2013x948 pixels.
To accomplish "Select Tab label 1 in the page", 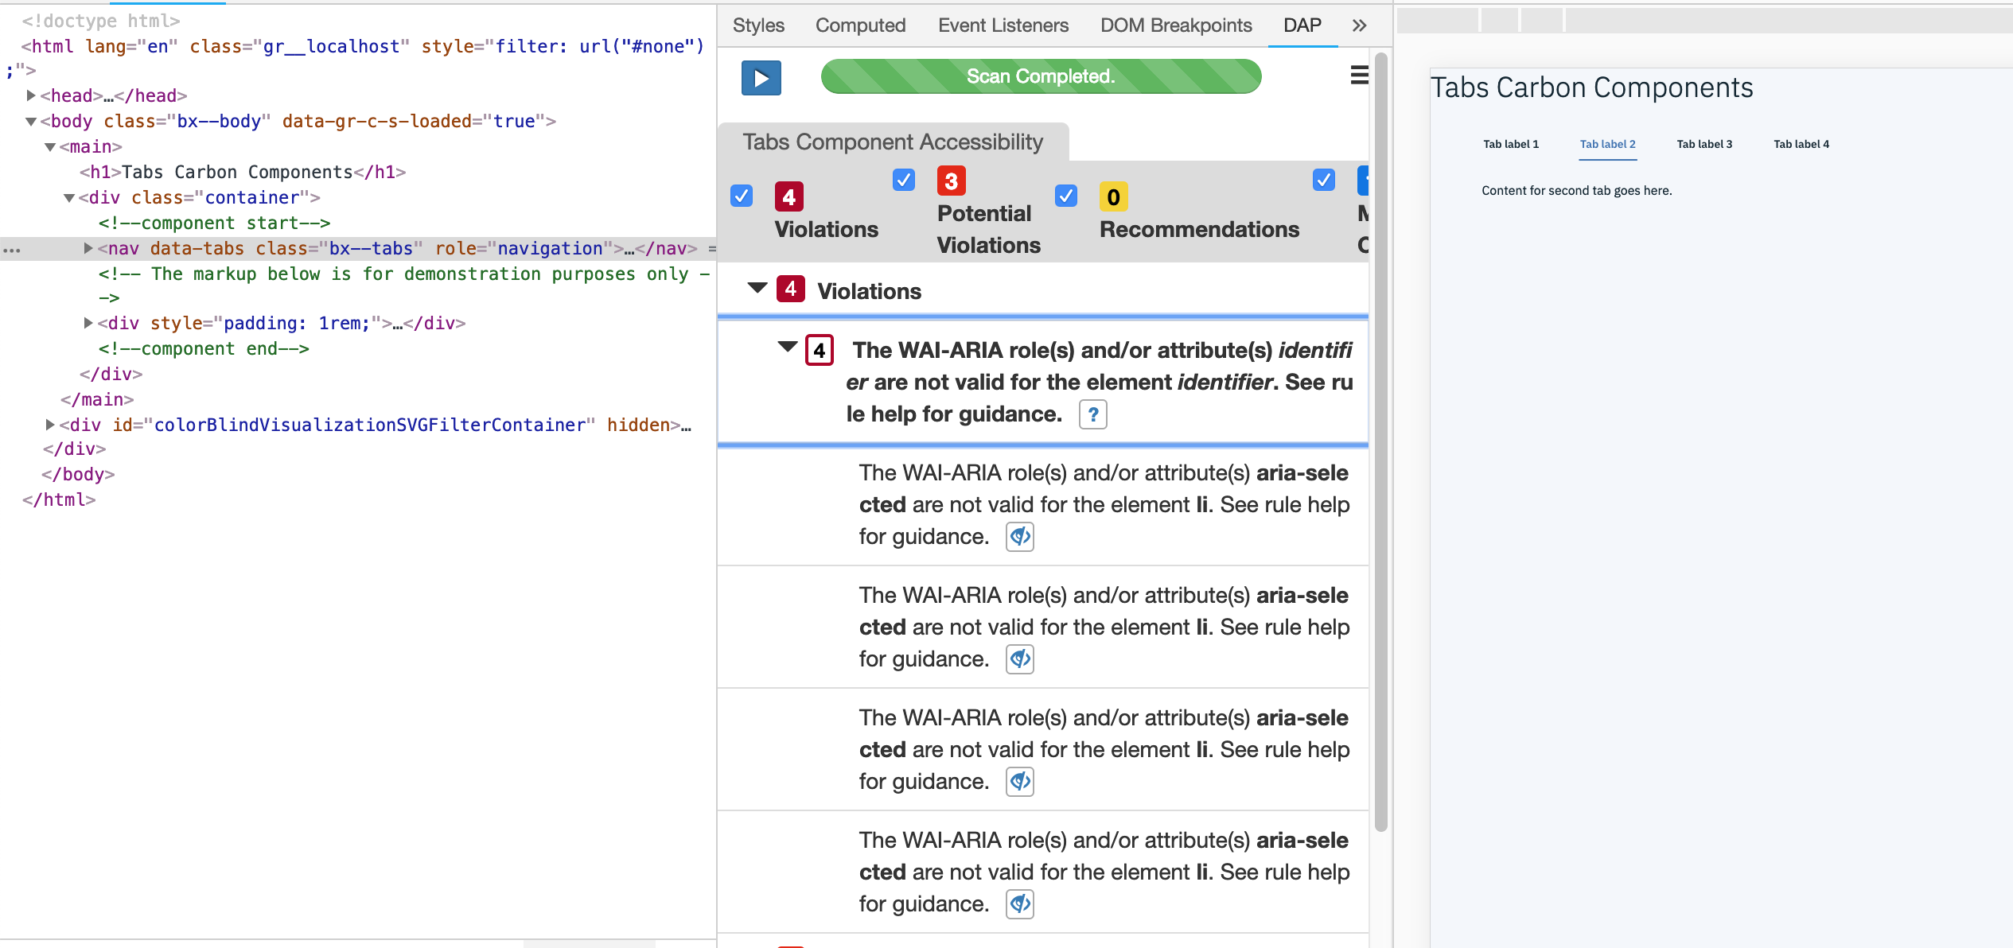I will click(x=1510, y=144).
